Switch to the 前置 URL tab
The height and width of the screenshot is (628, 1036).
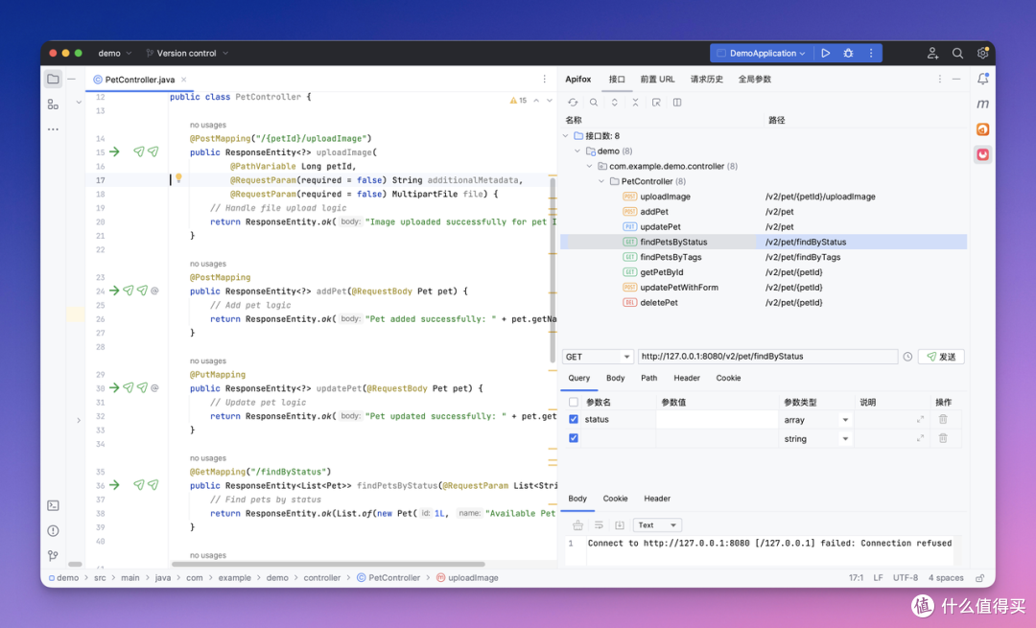click(x=657, y=80)
